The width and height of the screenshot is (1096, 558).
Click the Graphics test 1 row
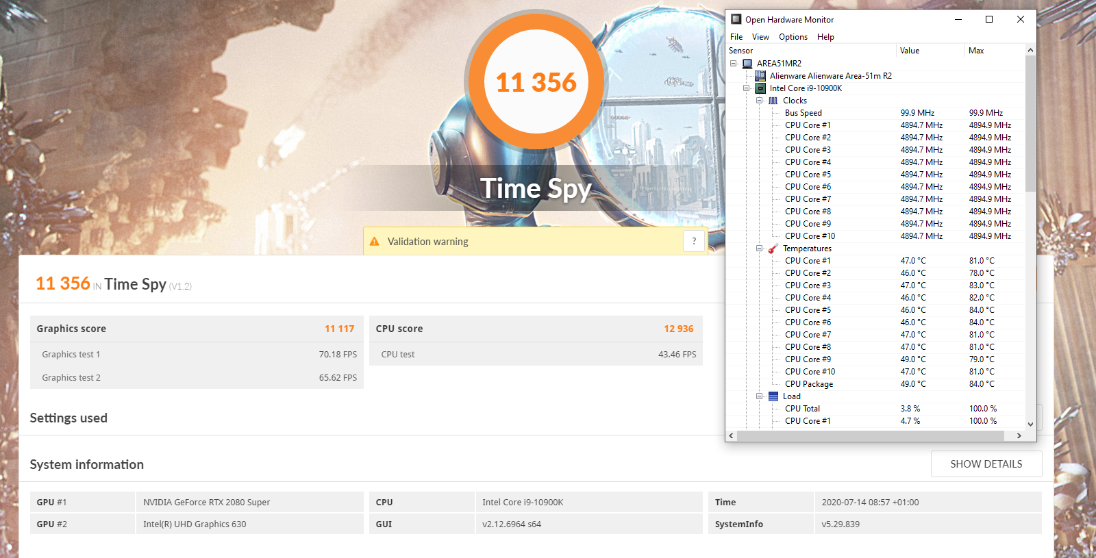point(197,354)
